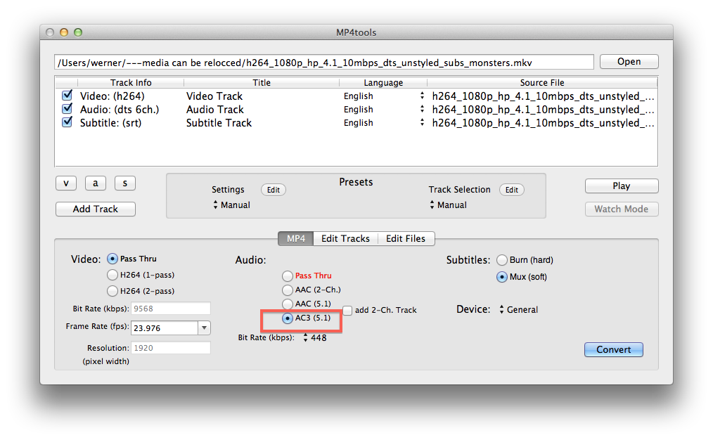The height and width of the screenshot is (440, 713).
Task: Switch to the Edit Files tab
Action: [x=406, y=239]
